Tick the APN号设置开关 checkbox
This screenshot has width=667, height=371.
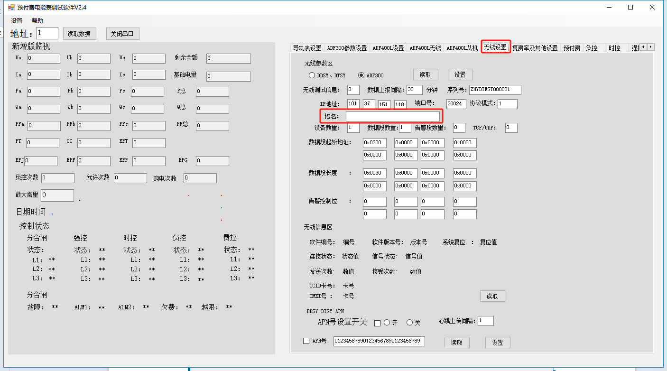click(x=377, y=323)
